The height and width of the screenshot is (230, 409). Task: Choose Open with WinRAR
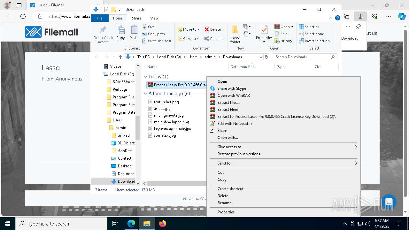click(x=283, y=96)
